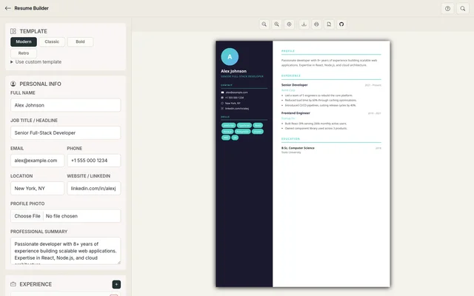This screenshot has width=474, height=296.
Task: Select the Modern template
Action: click(24, 41)
